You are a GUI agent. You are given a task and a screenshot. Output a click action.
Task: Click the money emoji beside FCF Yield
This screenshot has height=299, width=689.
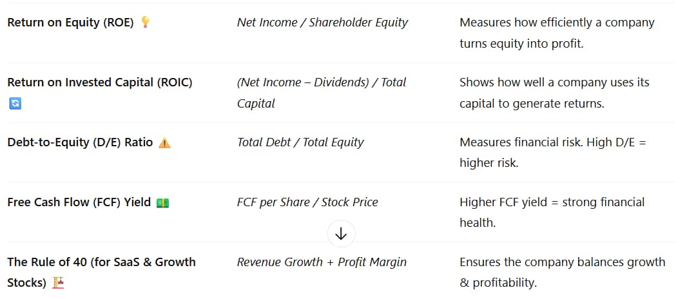coord(162,203)
